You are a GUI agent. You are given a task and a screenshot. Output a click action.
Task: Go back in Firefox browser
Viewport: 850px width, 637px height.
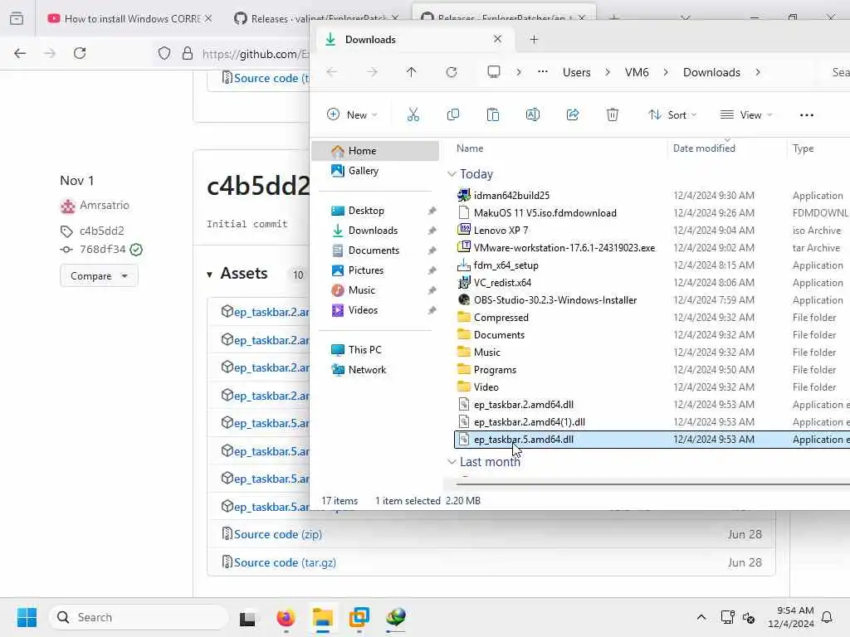(x=20, y=53)
